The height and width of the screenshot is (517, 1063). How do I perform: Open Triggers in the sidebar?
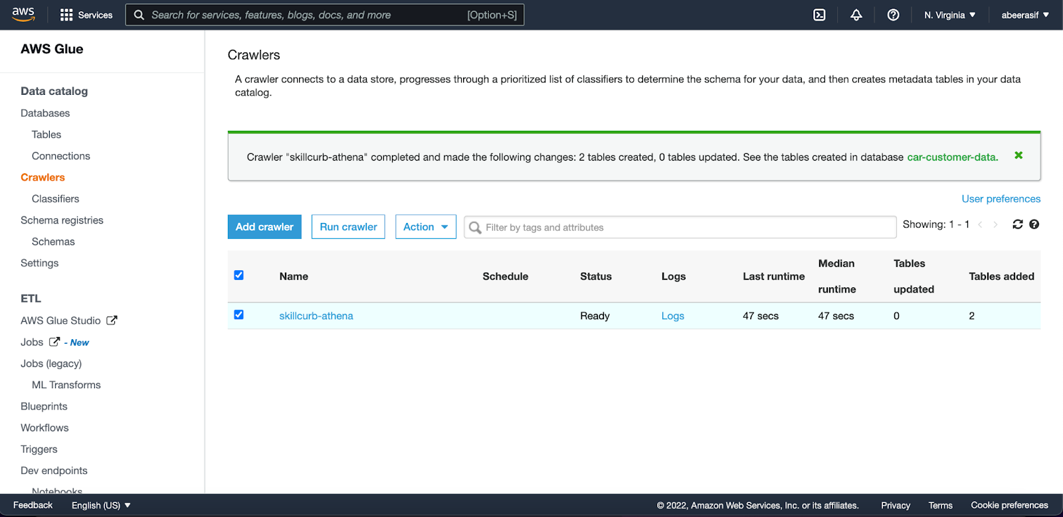(39, 449)
